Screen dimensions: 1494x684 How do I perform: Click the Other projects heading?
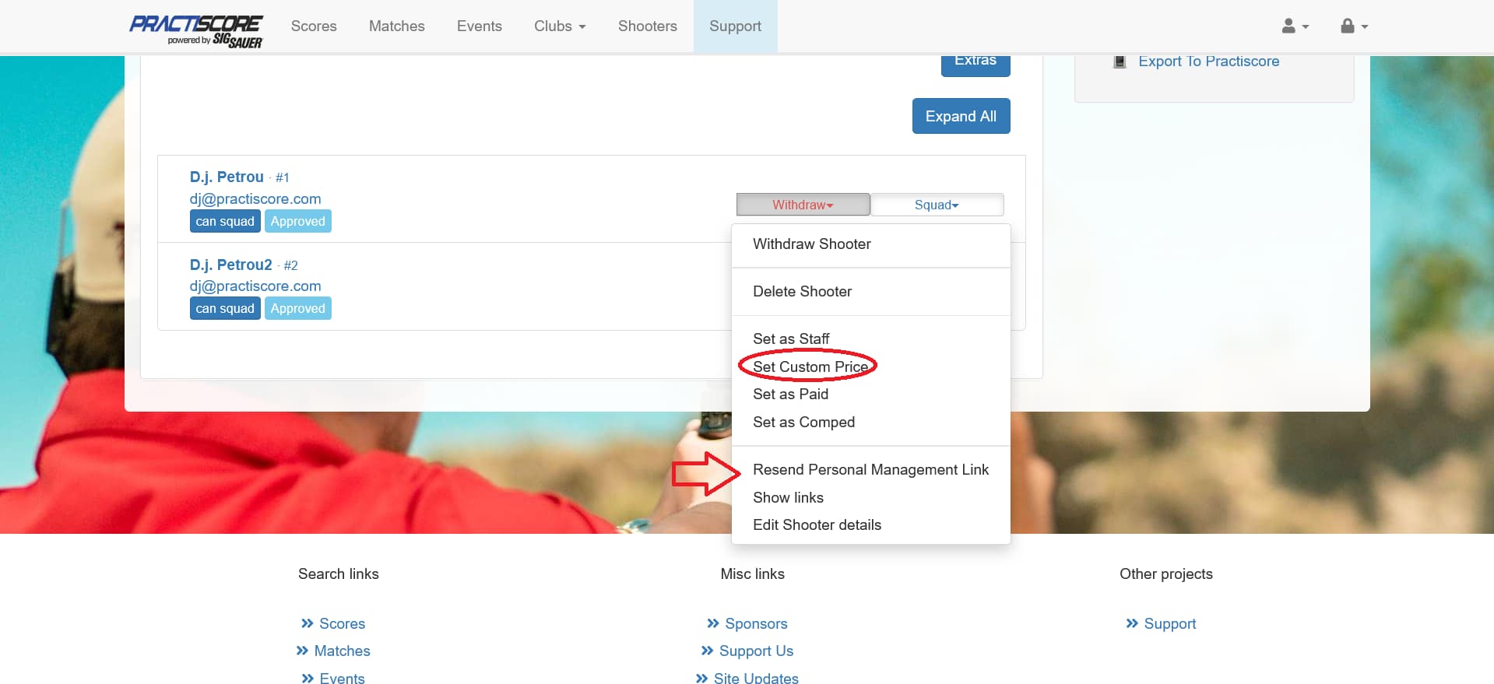1166,574
